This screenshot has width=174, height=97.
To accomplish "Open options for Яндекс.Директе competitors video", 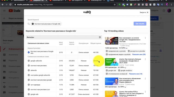I will tap(145, 79).
